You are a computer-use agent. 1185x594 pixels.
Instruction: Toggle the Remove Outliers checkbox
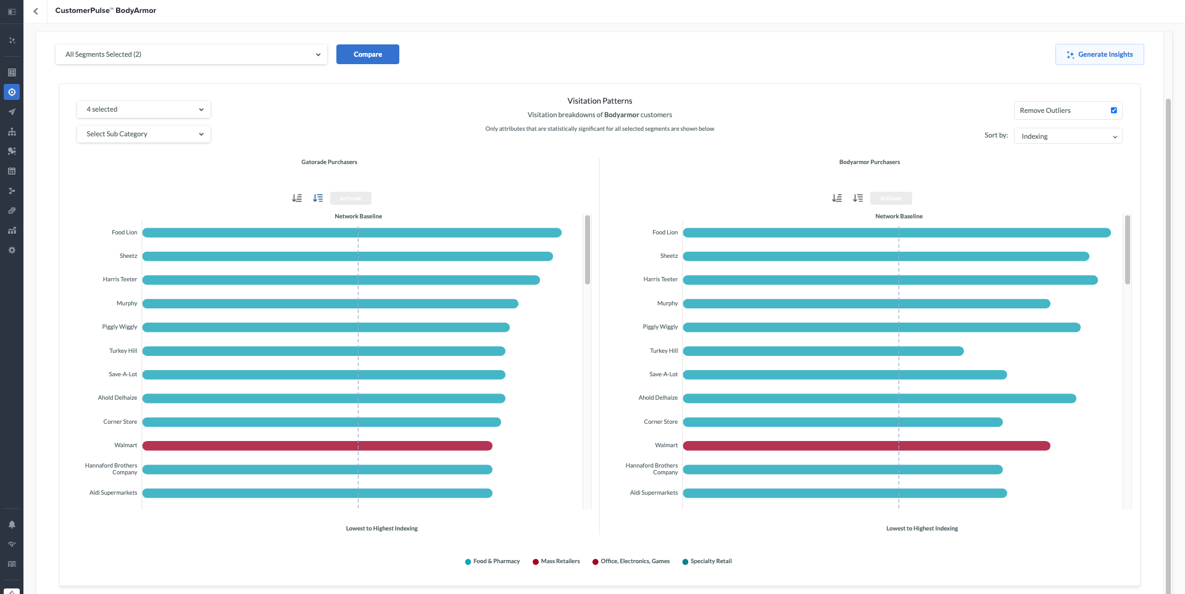click(x=1114, y=110)
